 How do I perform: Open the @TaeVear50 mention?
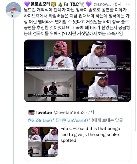point(75,120)
